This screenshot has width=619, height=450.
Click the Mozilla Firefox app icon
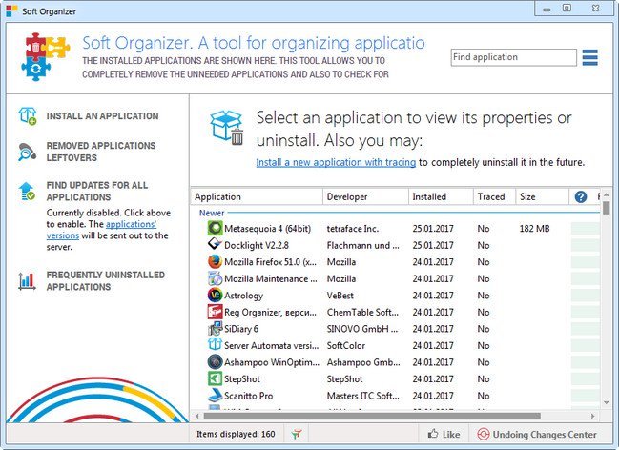215,262
